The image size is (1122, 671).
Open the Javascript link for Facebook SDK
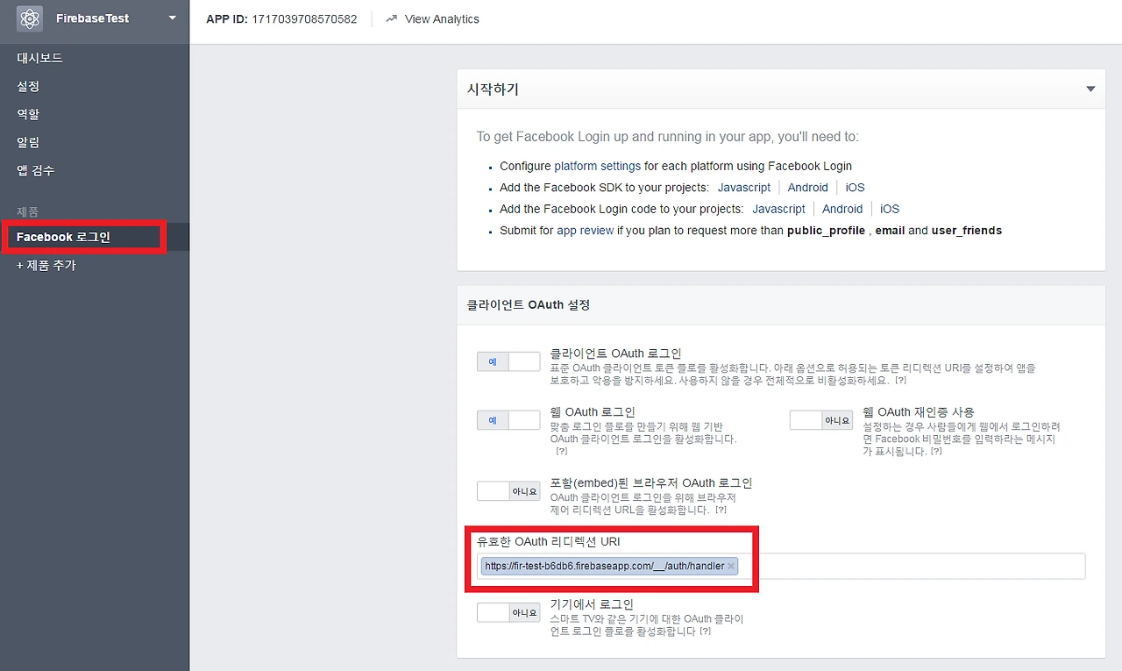tap(744, 187)
